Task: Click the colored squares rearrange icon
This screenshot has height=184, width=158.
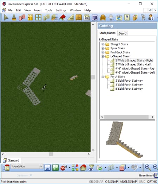Action: 75,167
